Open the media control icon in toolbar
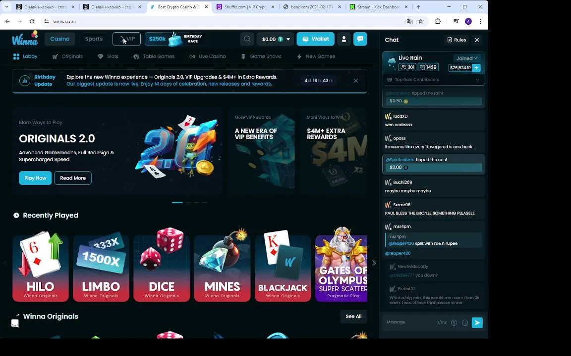 pyautogui.click(x=456, y=21)
